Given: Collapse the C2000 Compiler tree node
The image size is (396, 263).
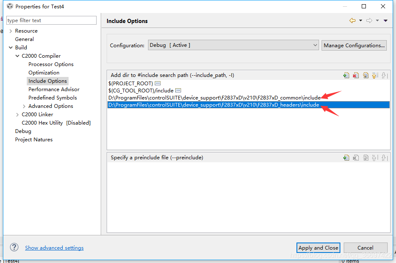Looking at the screenshot, I should pos(17,56).
